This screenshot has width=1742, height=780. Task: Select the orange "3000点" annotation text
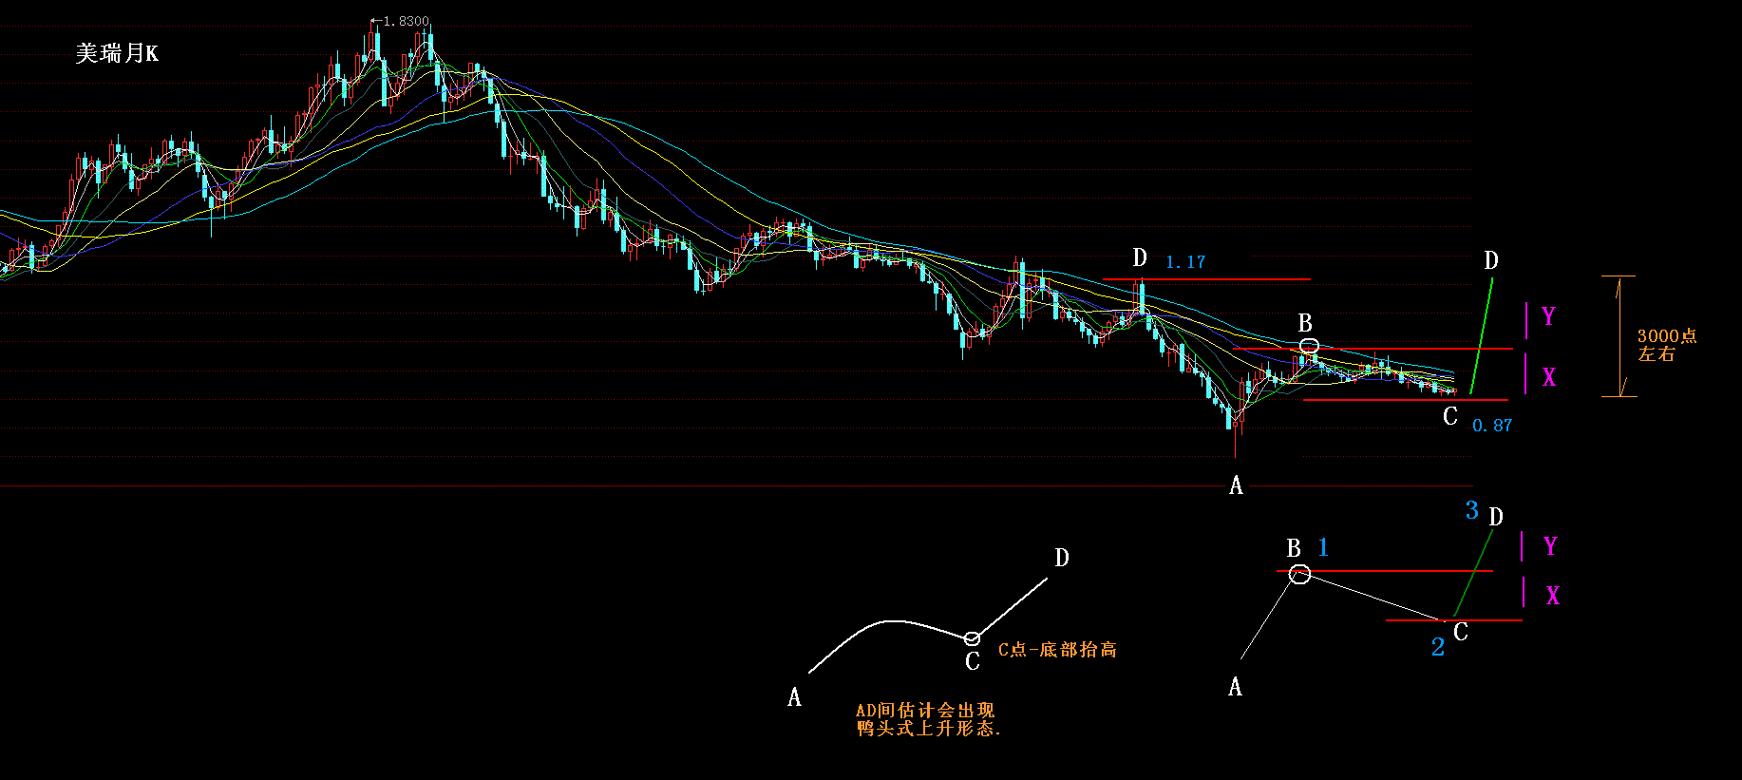click(1667, 336)
